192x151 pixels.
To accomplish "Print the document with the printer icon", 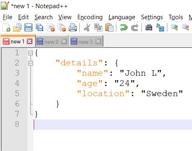I will click(x=73, y=27).
